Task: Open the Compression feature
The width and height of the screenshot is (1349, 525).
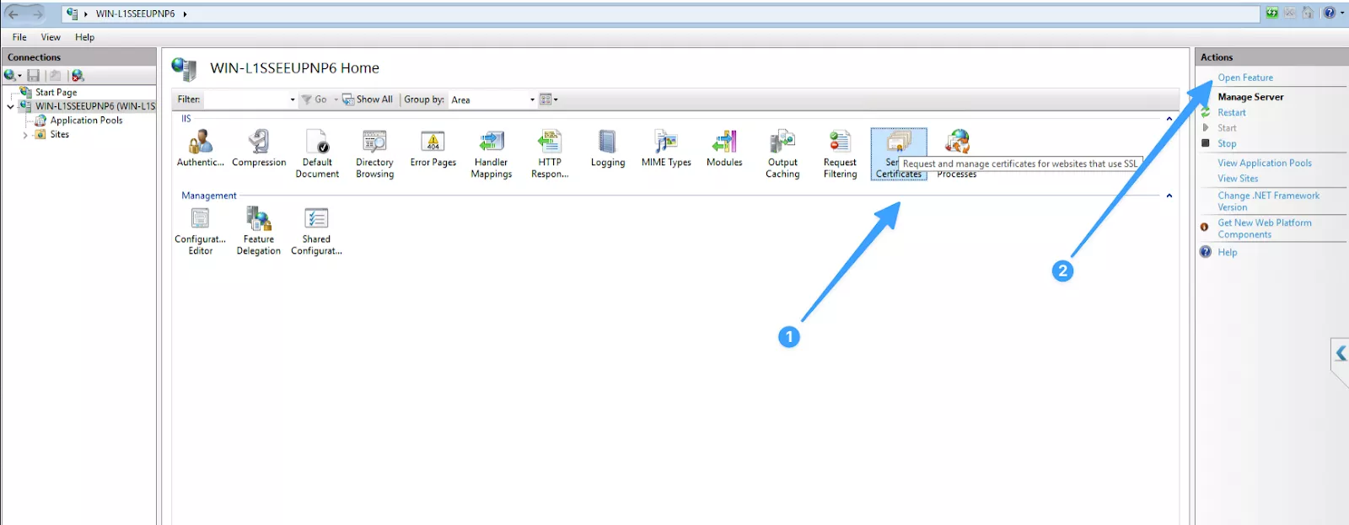Action: (259, 143)
